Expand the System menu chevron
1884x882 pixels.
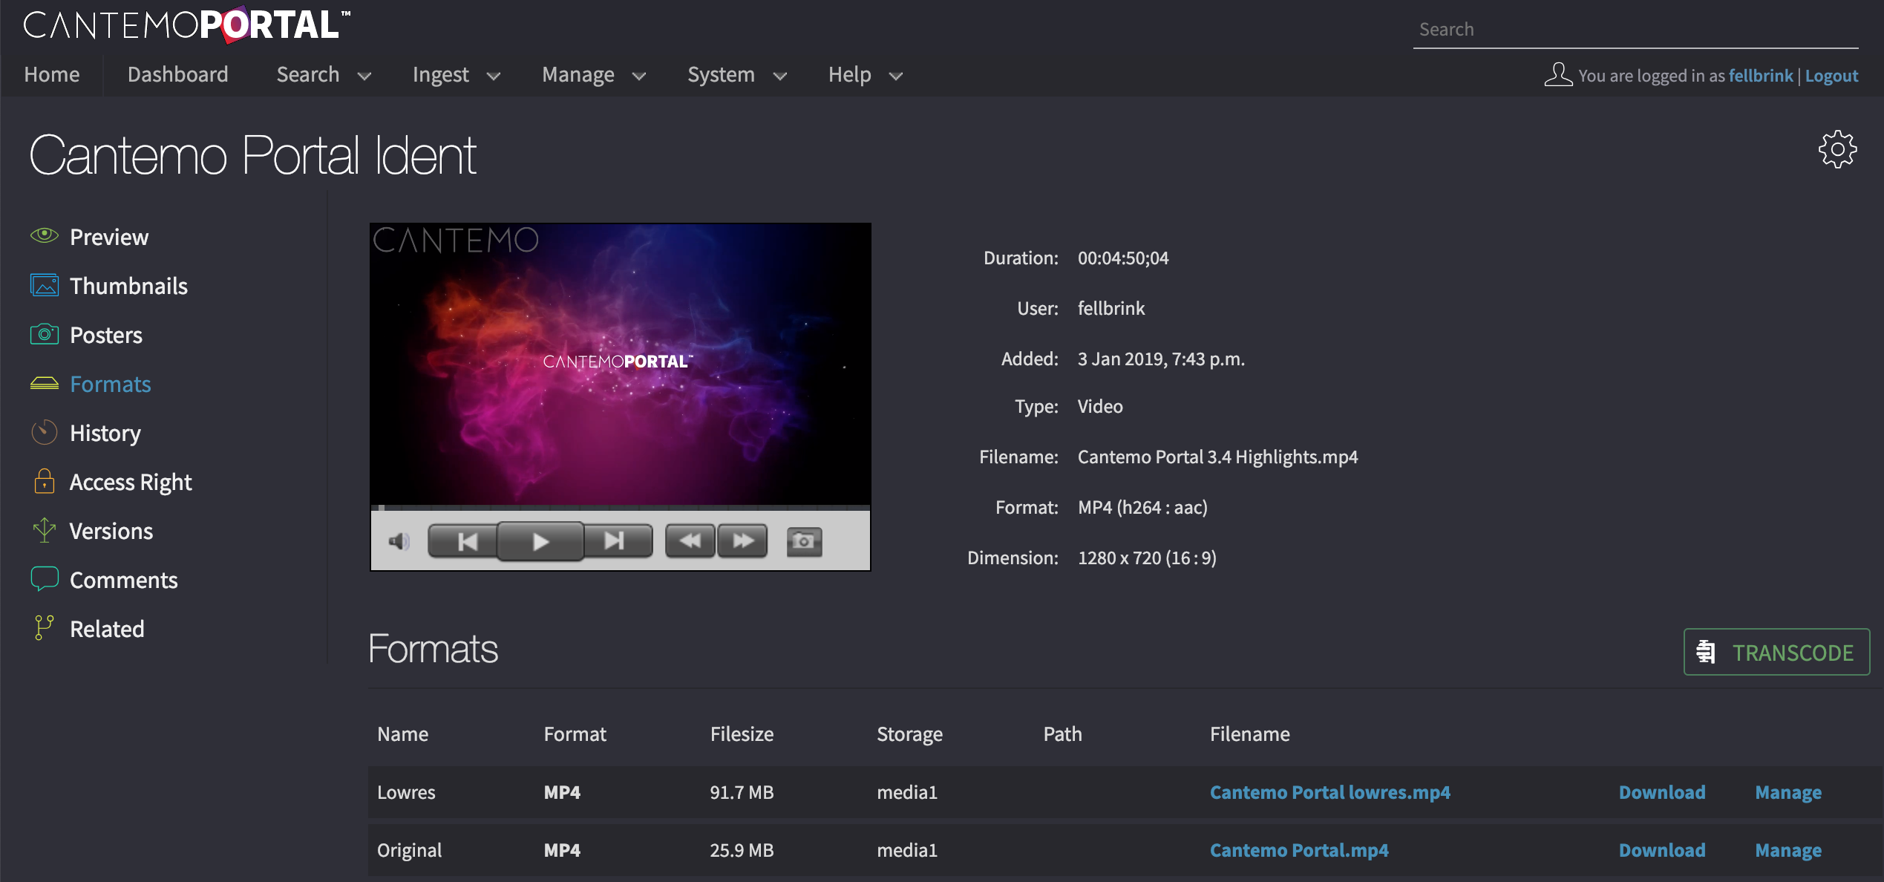coord(780,76)
